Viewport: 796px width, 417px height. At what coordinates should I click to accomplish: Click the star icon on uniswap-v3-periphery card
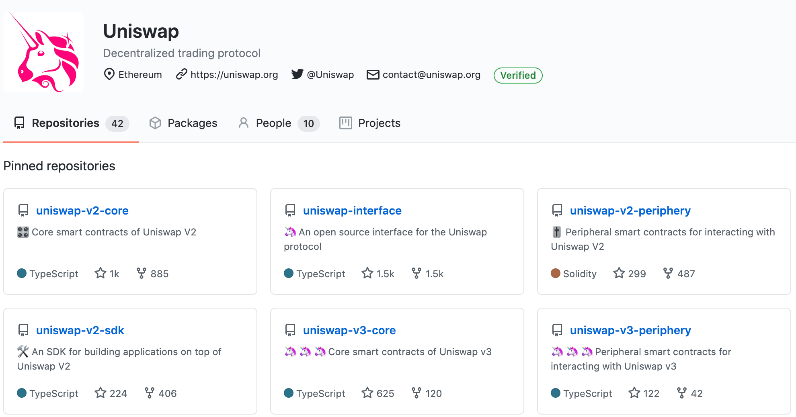click(x=634, y=393)
